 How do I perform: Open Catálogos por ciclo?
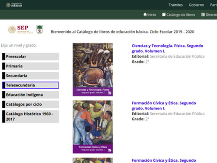coord(30,104)
